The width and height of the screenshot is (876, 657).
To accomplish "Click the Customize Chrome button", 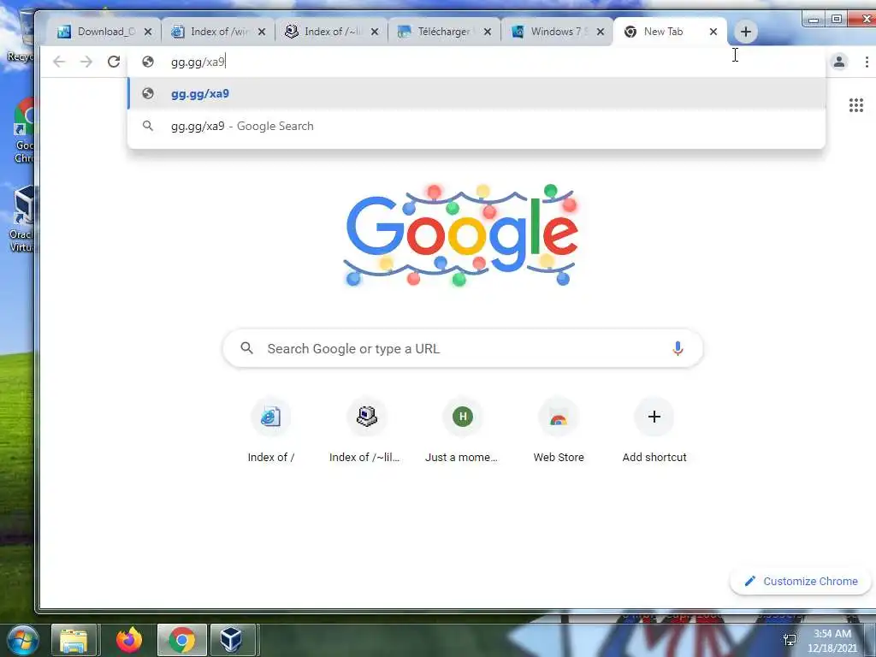I will (x=801, y=581).
